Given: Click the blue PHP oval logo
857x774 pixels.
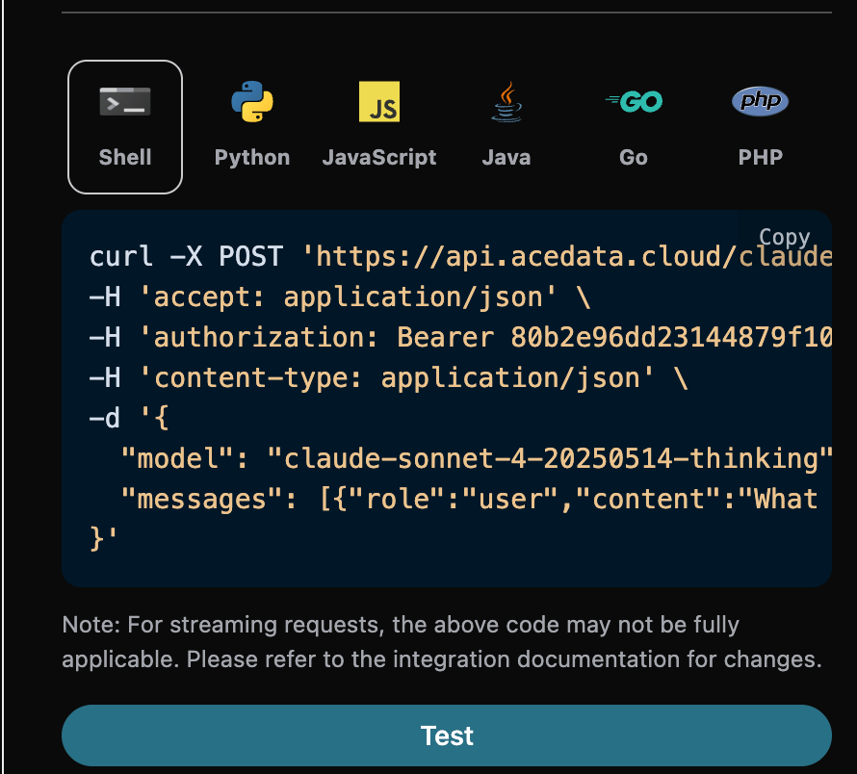Looking at the screenshot, I should [760, 101].
